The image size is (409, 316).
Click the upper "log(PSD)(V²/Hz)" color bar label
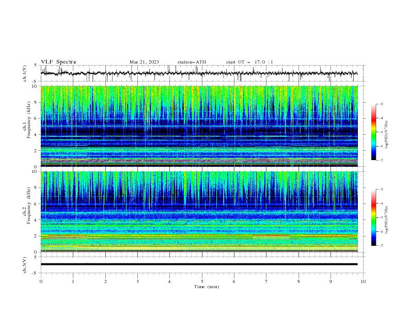(x=387, y=135)
